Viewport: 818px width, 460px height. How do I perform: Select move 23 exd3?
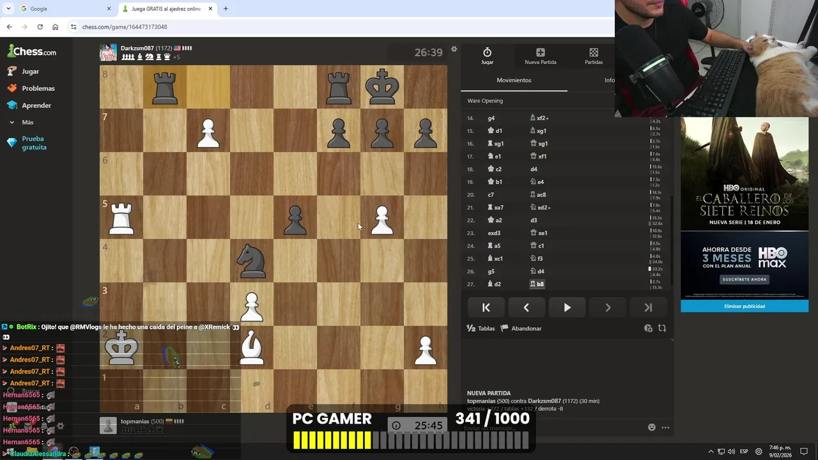[494, 233]
